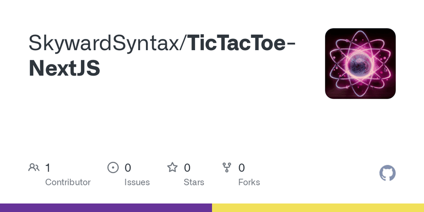Open the Forks label
Image resolution: width=424 pixels, height=212 pixels.
(x=249, y=182)
